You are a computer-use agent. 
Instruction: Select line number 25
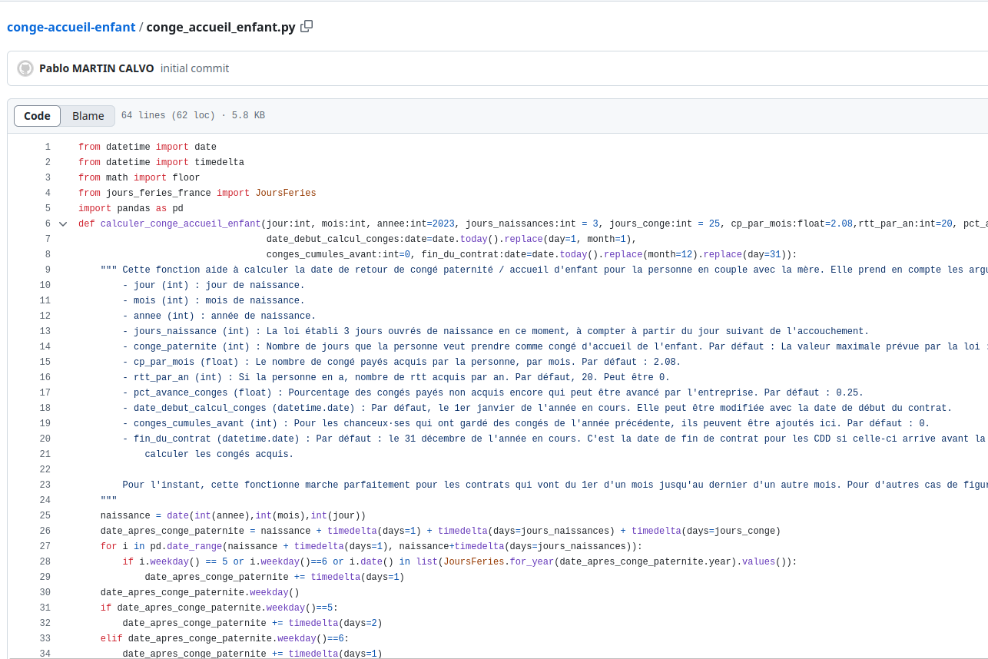pos(45,515)
